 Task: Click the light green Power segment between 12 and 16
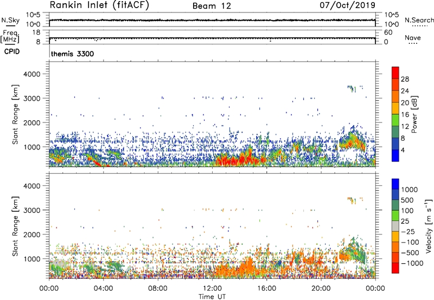coord(395,120)
